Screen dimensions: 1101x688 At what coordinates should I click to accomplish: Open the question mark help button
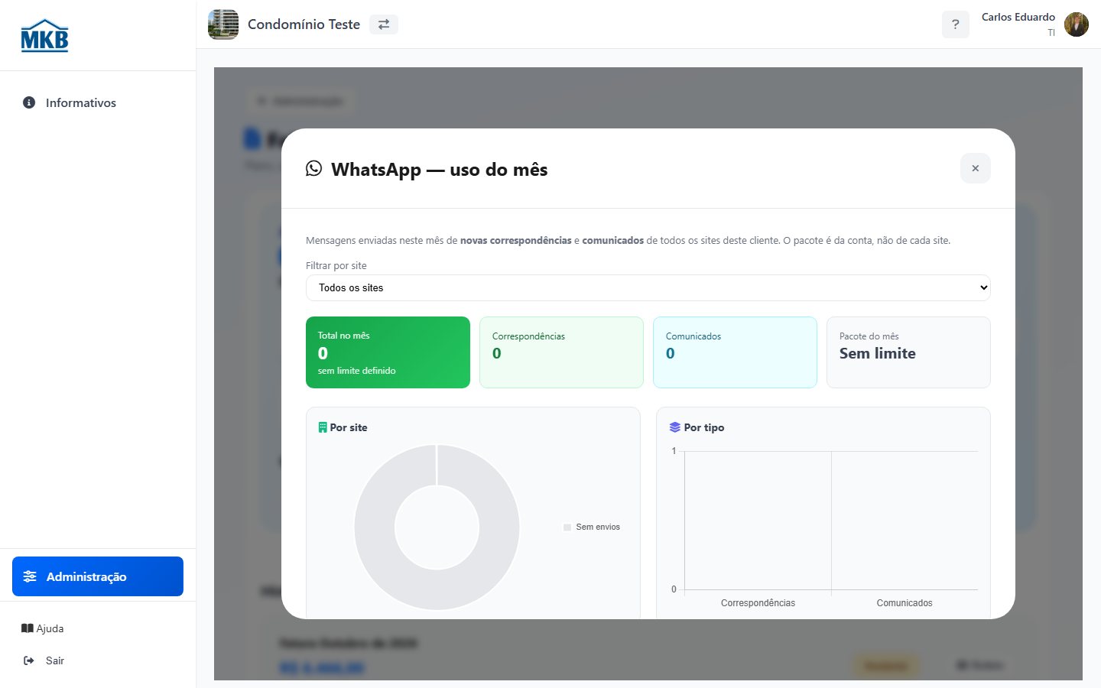956,24
